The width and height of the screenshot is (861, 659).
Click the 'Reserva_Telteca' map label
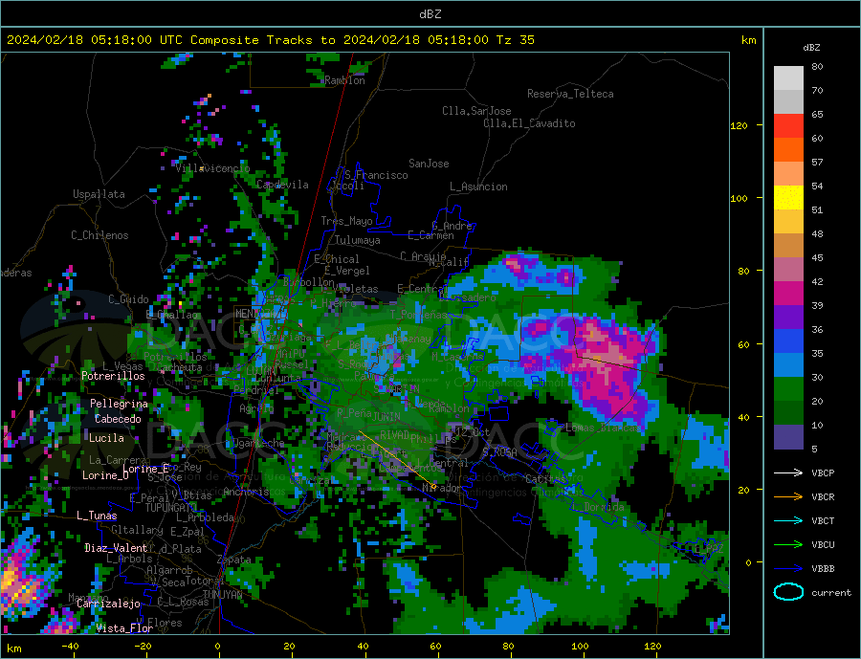[x=570, y=94]
